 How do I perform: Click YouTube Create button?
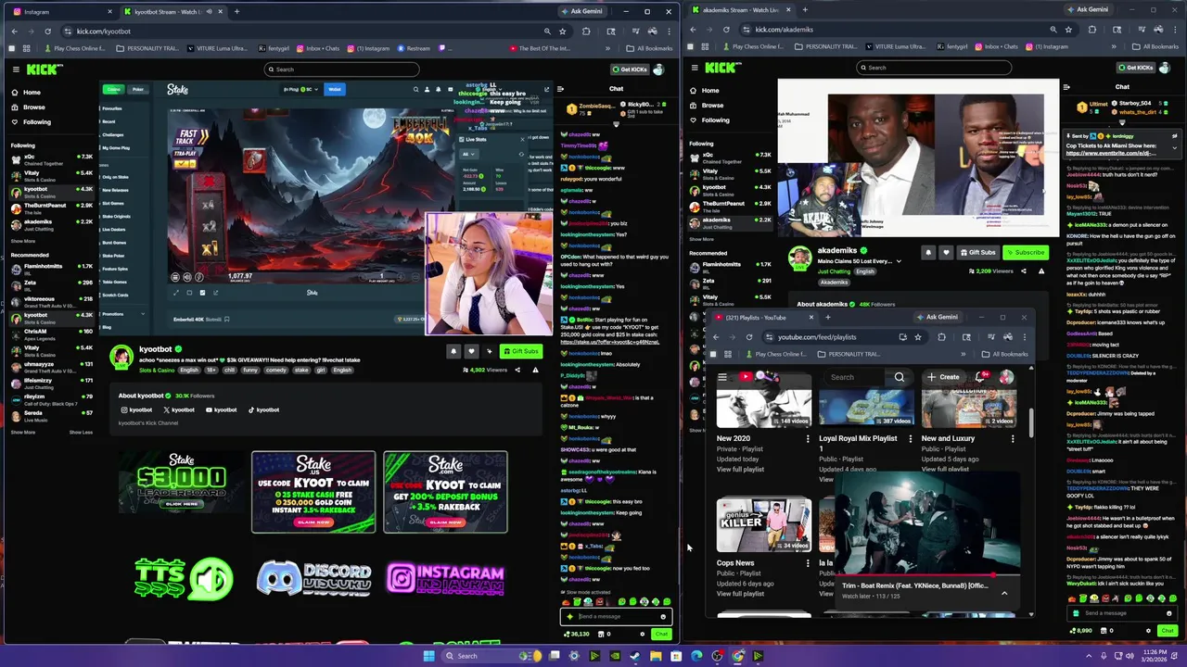943,377
